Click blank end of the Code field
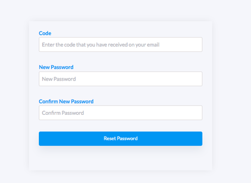The height and width of the screenshot is (183, 251). 181,45
